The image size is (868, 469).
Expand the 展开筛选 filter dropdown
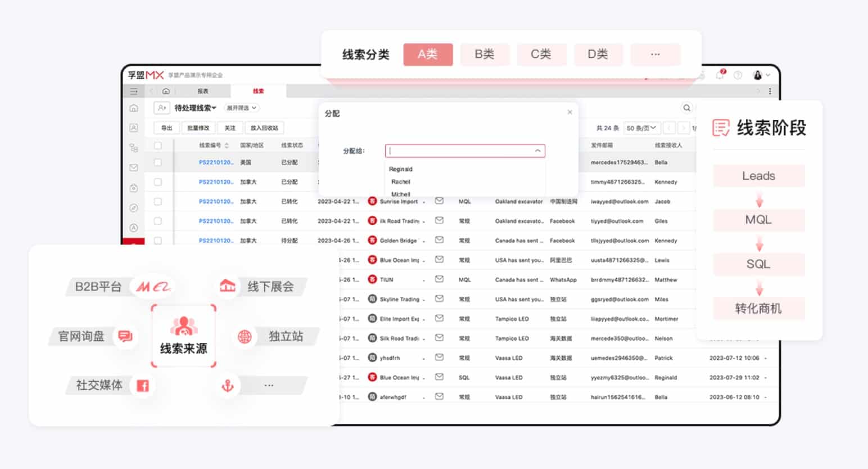[x=241, y=108]
